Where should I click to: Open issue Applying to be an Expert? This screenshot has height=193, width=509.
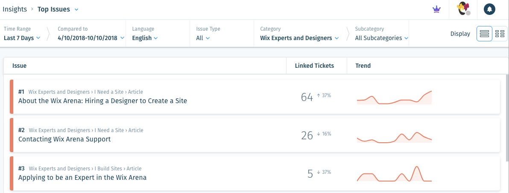click(x=82, y=178)
